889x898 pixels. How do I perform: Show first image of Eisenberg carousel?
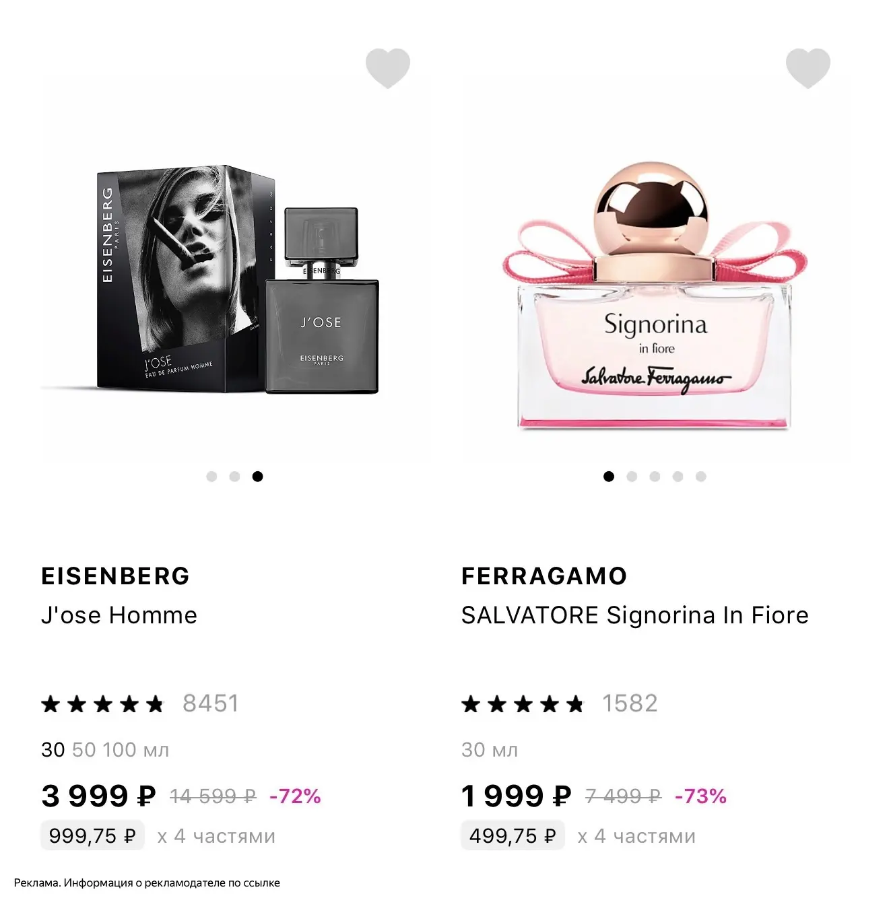pos(211,477)
